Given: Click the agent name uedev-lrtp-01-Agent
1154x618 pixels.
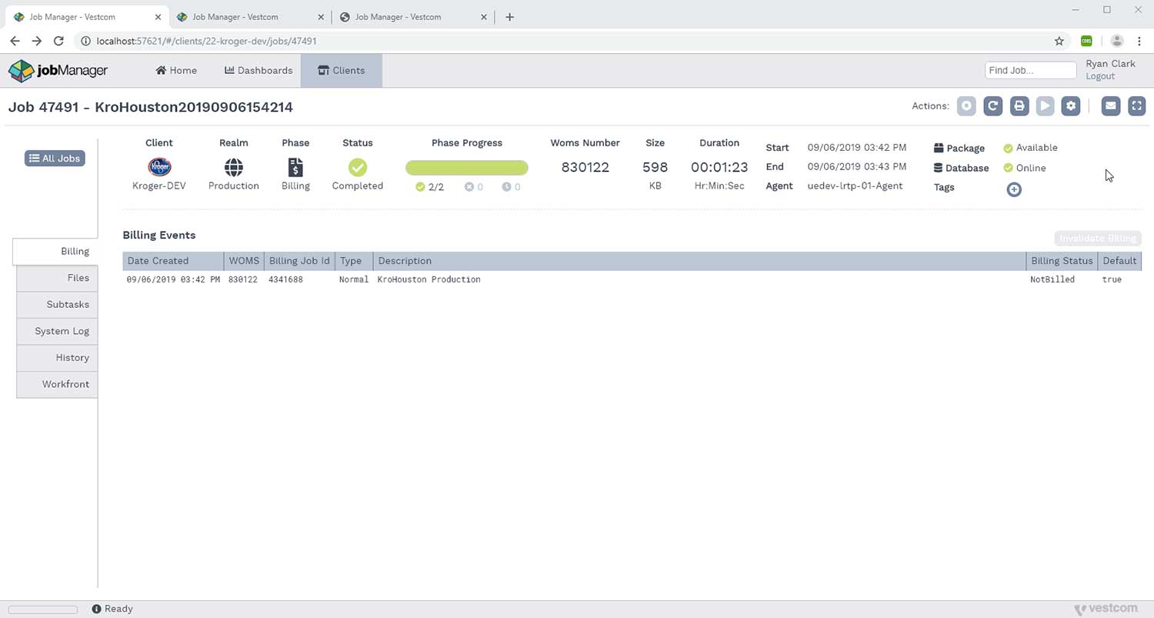Looking at the screenshot, I should click(x=855, y=185).
